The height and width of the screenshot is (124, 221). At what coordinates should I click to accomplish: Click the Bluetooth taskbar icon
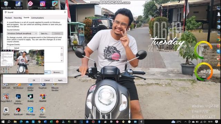click(99, 122)
